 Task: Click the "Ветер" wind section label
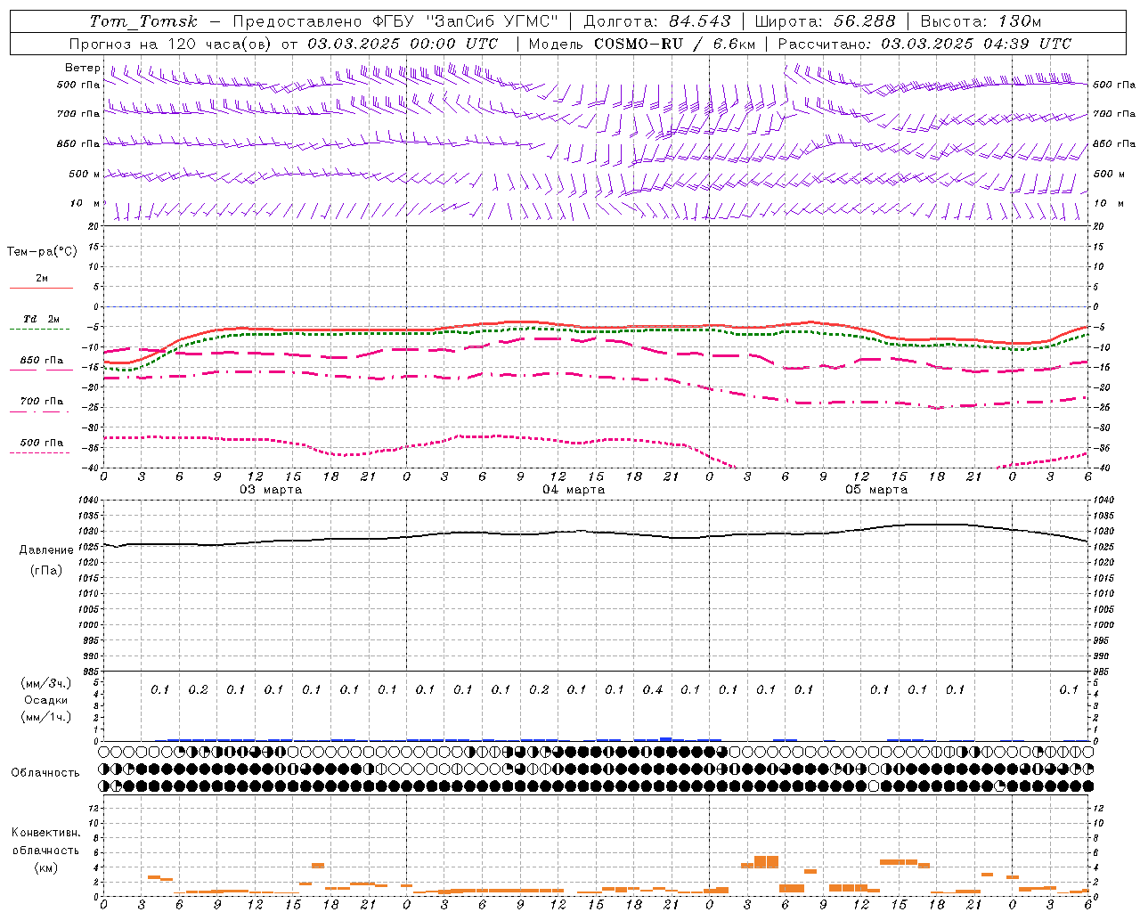tap(83, 68)
